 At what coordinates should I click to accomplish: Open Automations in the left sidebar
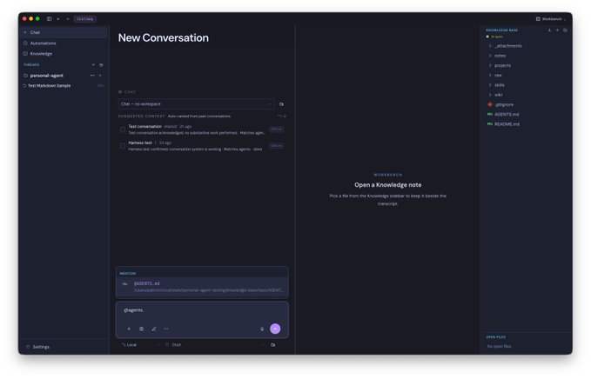[43, 43]
